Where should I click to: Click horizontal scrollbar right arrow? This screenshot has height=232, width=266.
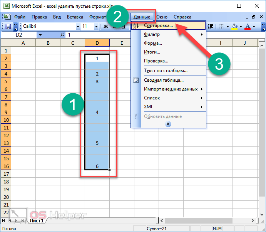(253, 220)
